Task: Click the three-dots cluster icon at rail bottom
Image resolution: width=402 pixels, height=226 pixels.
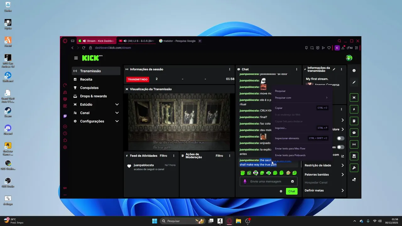Action: pos(354,180)
